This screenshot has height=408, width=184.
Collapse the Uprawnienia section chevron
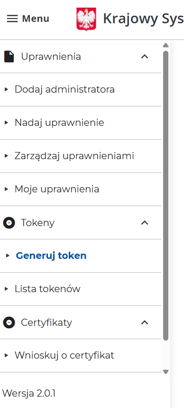click(145, 57)
